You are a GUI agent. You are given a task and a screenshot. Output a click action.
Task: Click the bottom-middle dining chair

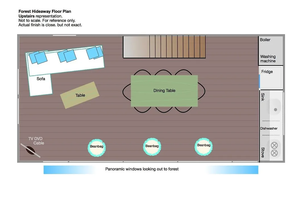164,110
